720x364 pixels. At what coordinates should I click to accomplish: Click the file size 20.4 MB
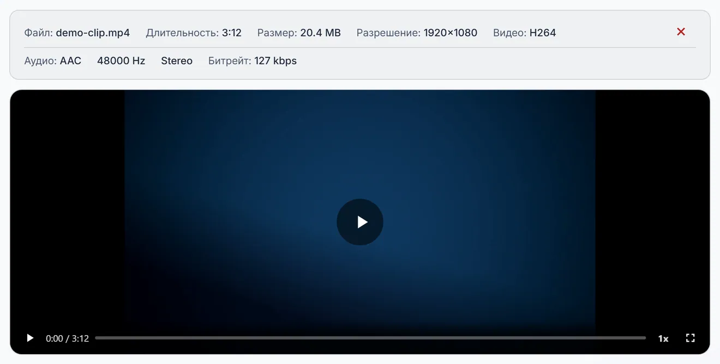point(320,33)
